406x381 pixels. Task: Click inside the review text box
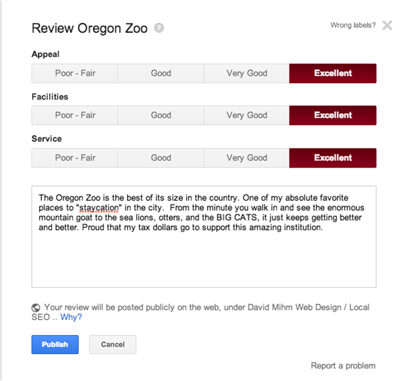(x=204, y=259)
